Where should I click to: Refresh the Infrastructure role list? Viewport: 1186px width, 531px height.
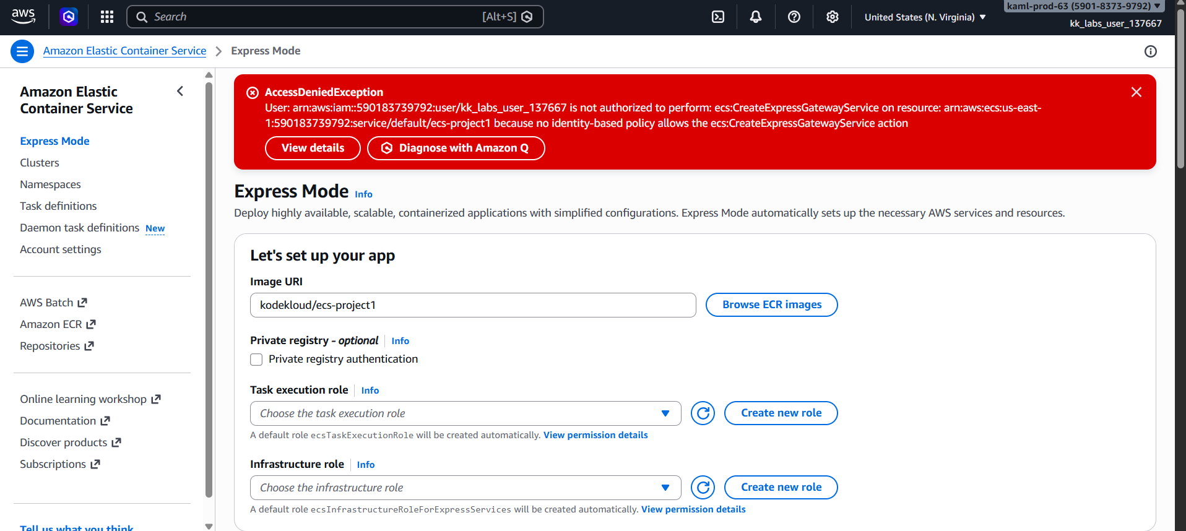coord(703,488)
